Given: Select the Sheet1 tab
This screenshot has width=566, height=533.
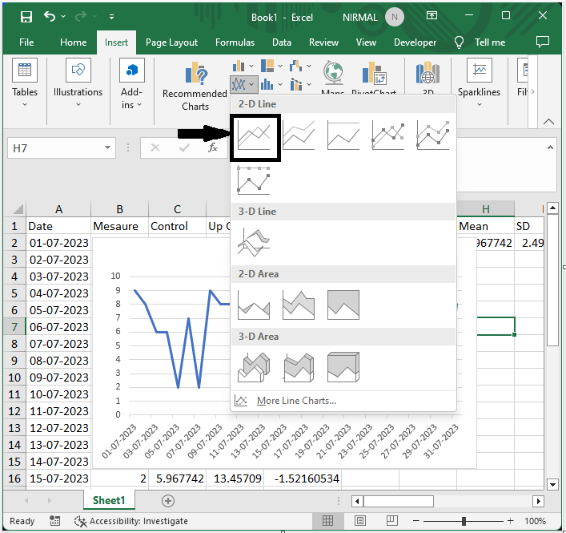Looking at the screenshot, I should point(109,500).
